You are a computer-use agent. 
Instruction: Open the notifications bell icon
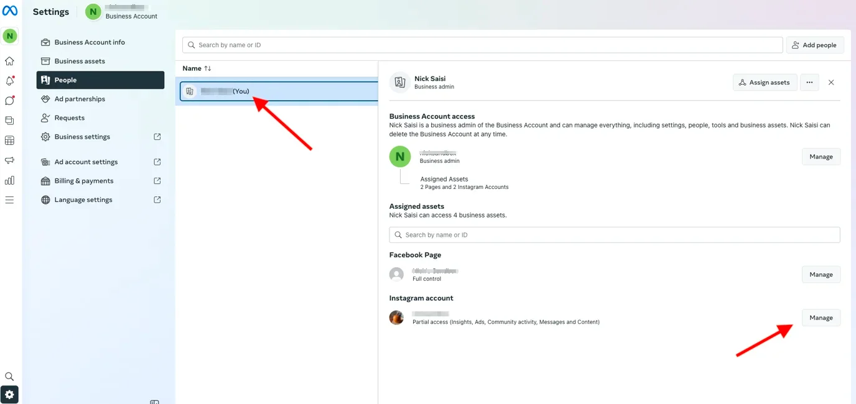[9, 80]
